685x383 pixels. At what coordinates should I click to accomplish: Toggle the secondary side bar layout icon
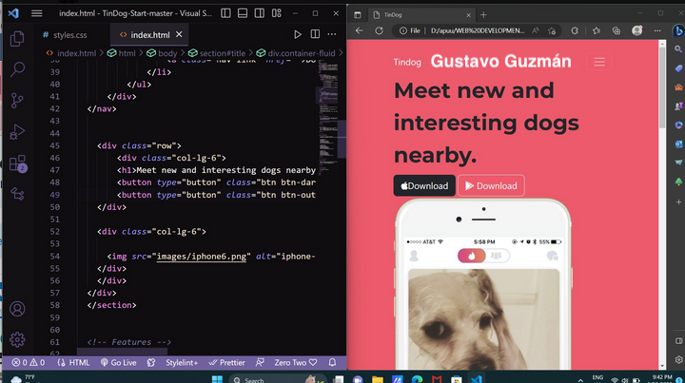[260, 13]
